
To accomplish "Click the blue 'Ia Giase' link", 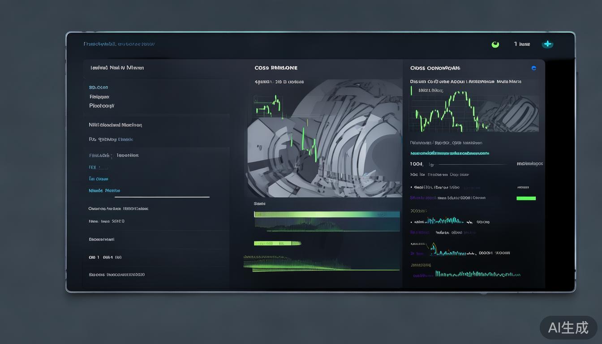I will coord(99,179).
